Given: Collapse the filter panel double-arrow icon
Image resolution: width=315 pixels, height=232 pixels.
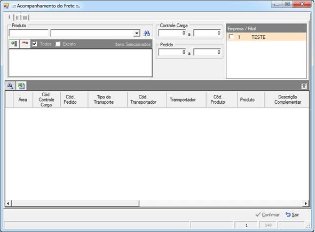Looking at the screenshot, I should (304, 86).
